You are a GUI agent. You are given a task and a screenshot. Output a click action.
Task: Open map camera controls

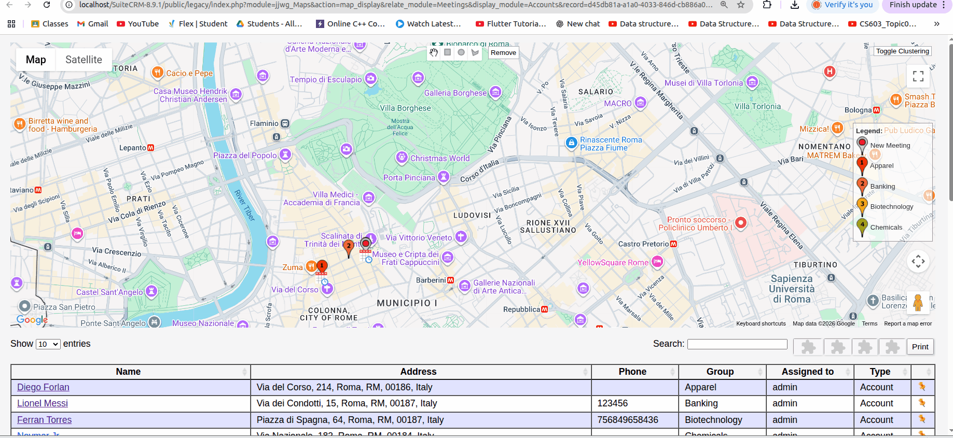click(x=918, y=261)
